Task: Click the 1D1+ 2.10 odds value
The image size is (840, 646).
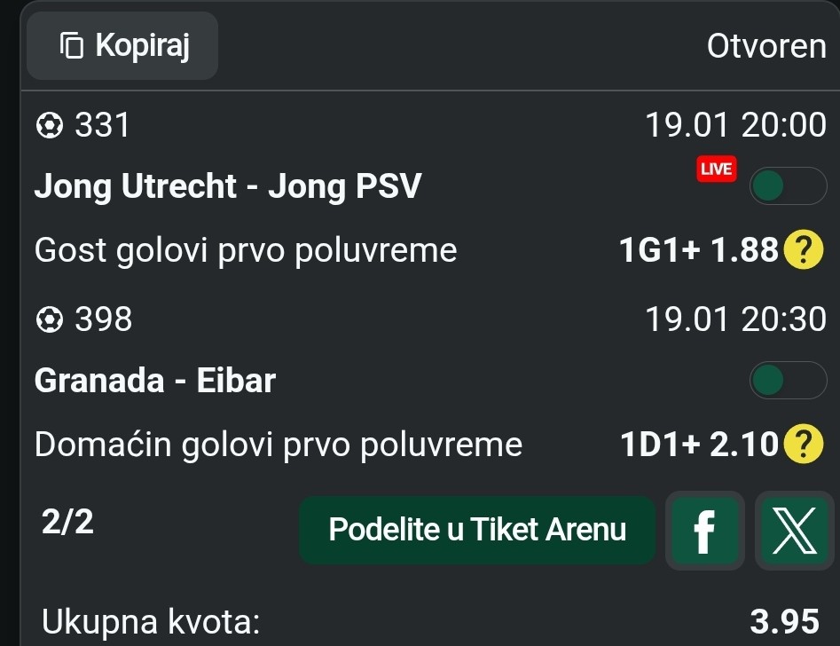Action: tap(699, 445)
